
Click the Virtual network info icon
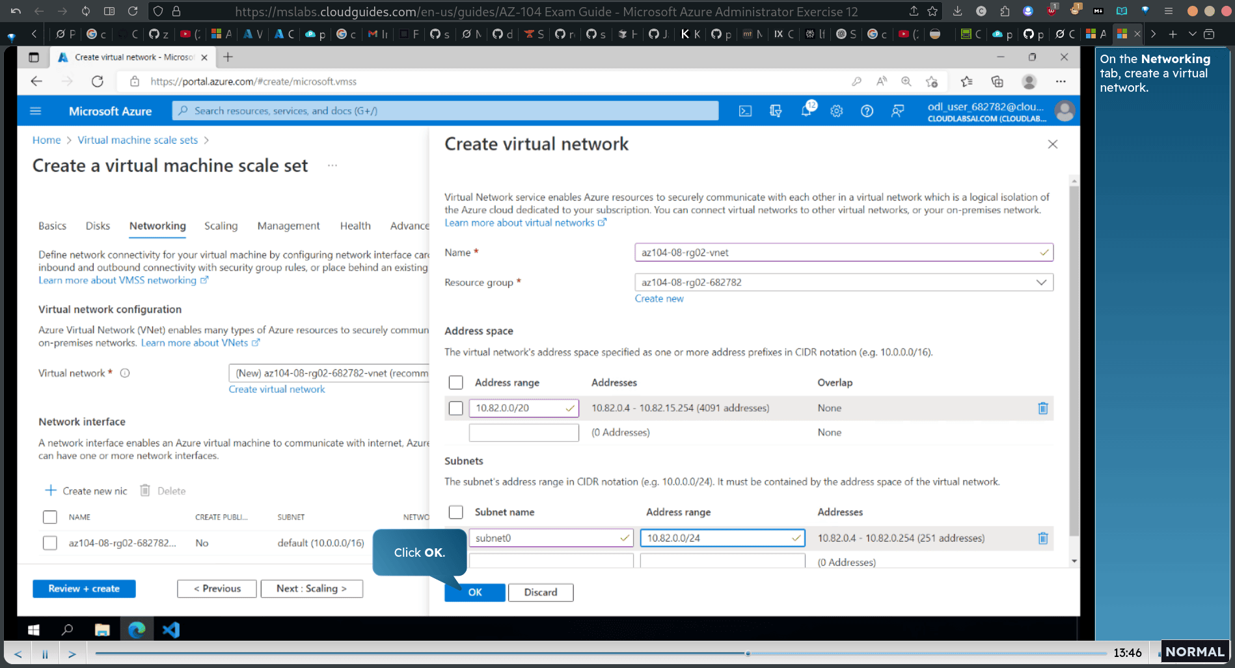125,373
